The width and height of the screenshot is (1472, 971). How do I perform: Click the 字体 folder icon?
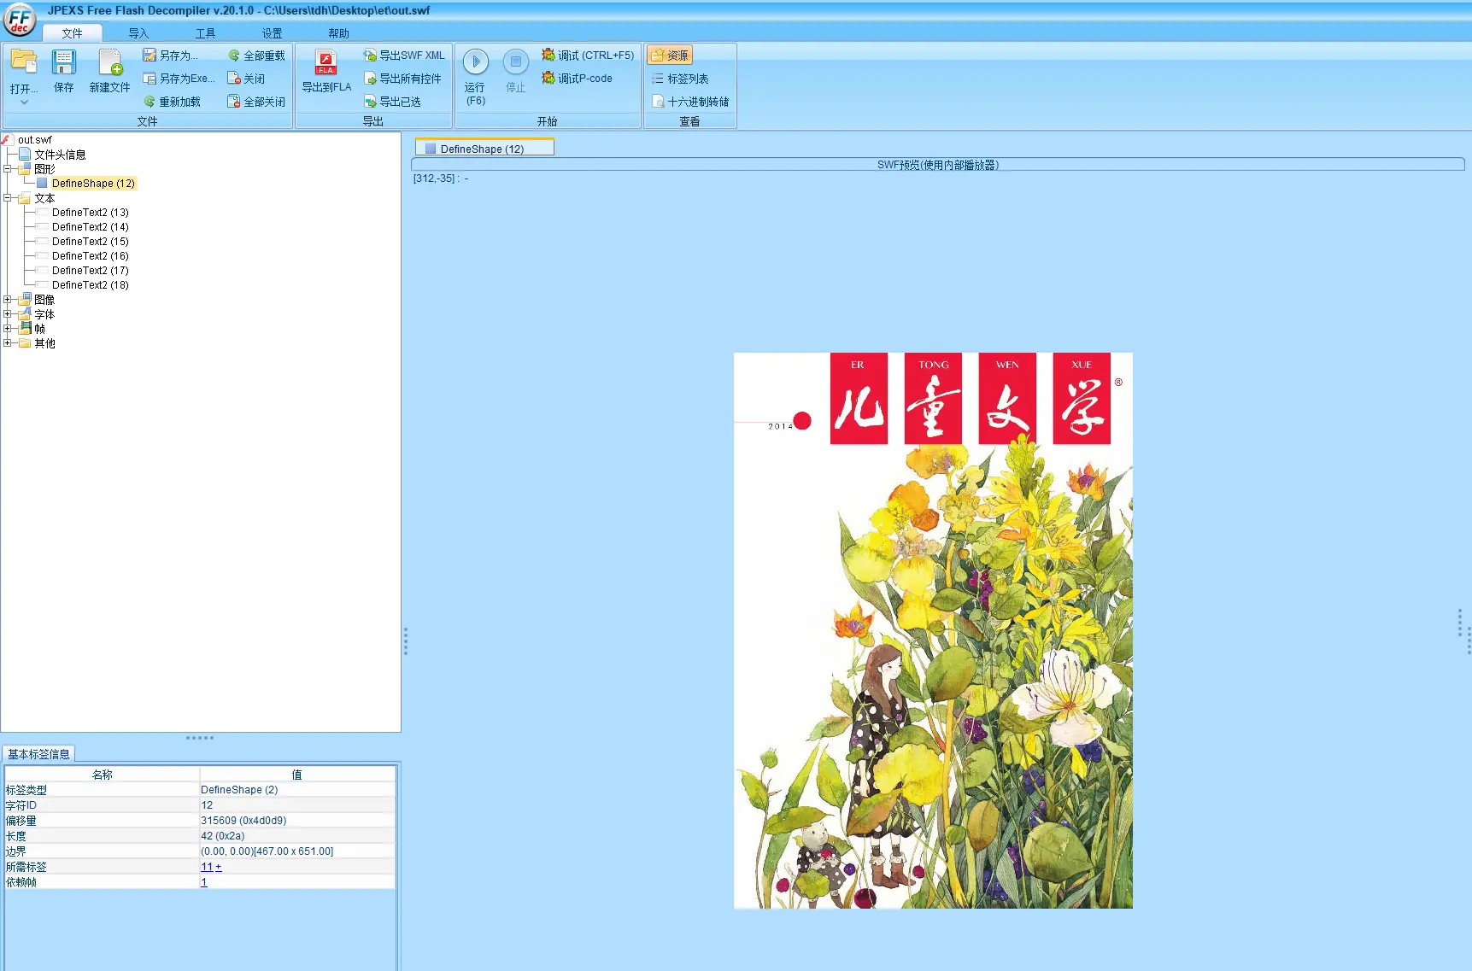pyautogui.click(x=25, y=314)
